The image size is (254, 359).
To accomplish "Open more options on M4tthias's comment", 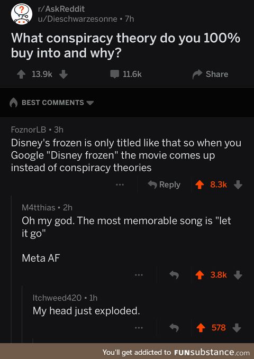I will click(139, 275).
